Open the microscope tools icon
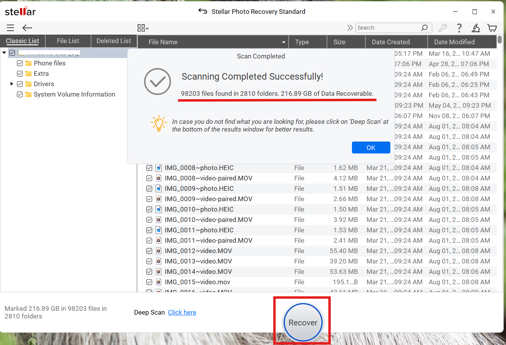 tap(476, 28)
